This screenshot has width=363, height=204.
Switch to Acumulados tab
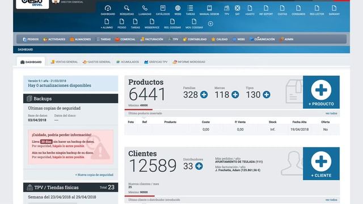point(128,62)
